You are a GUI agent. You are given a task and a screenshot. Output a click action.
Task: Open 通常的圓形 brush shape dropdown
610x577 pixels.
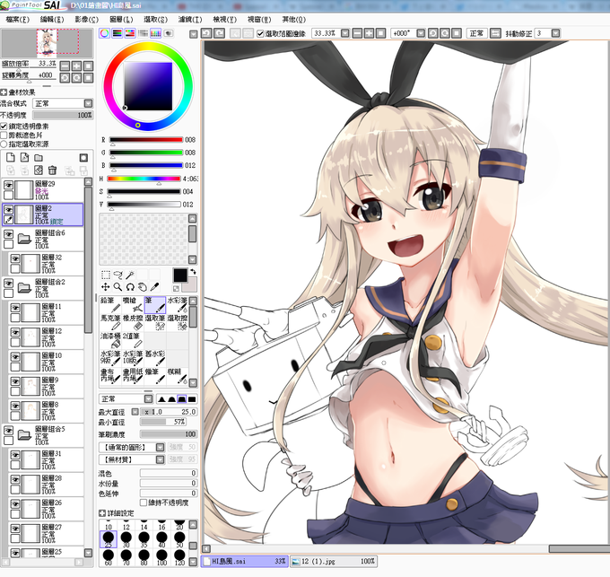click(x=160, y=448)
